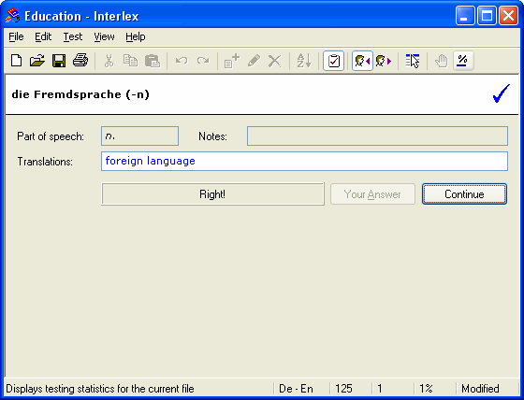The height and width of the screenshot is (400, 524).
Task: Click the 'Modified' status bar indicator
Action: pyautogui.click(x=480, y=389)
